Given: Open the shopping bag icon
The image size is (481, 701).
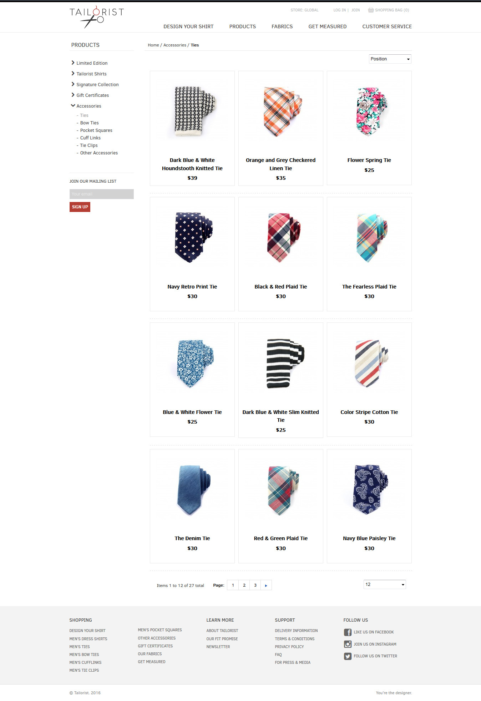Looking at the screenshot, I should 371,10.
